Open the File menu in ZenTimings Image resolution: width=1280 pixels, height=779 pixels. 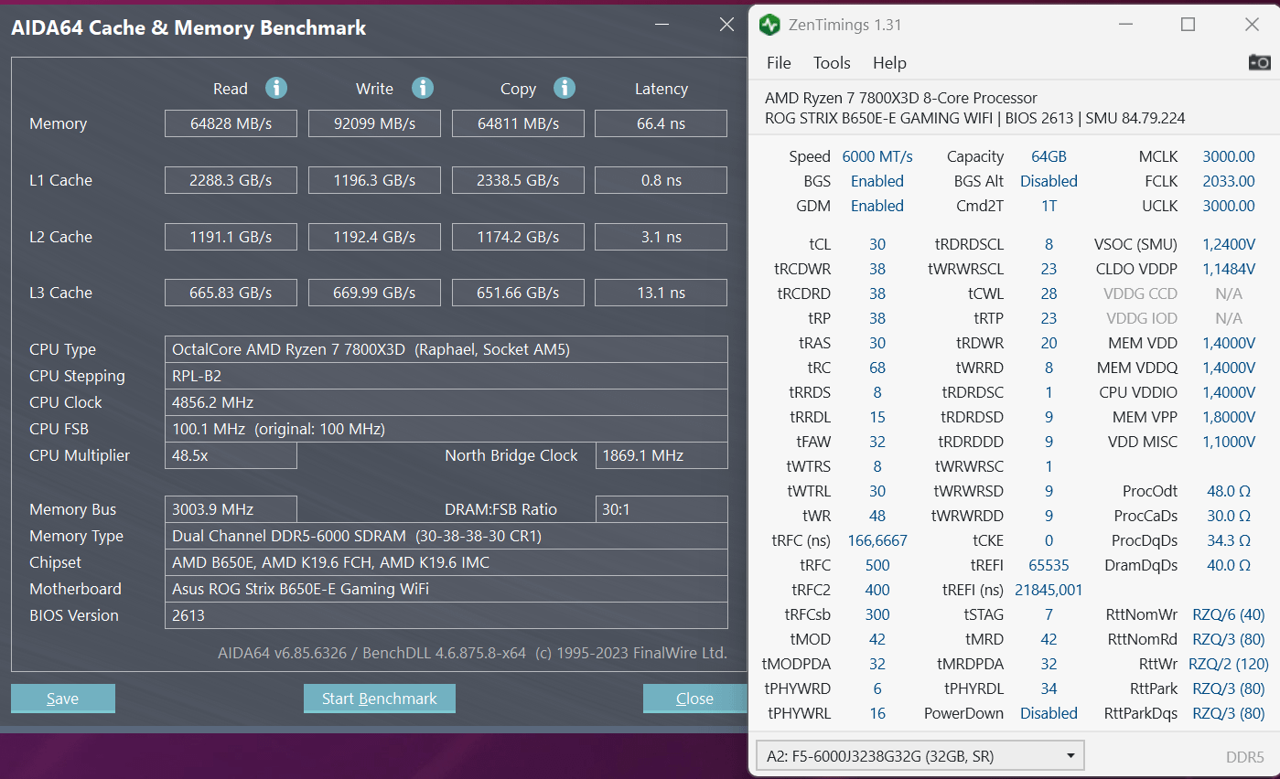[x=779, y=63]
